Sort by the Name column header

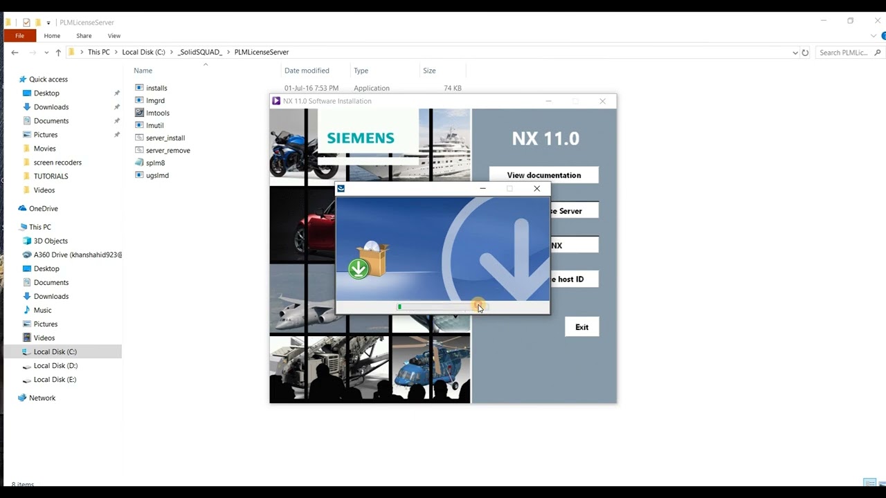point(143,71)
